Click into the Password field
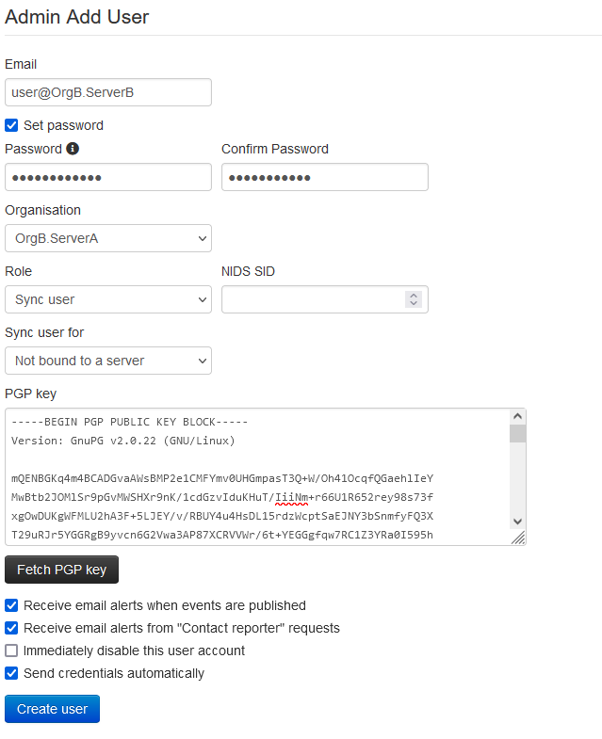The image size is (602, 739). (x=108, y=177)
